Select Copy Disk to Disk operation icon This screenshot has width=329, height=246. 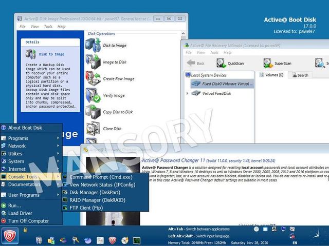(x=93, y=112)
